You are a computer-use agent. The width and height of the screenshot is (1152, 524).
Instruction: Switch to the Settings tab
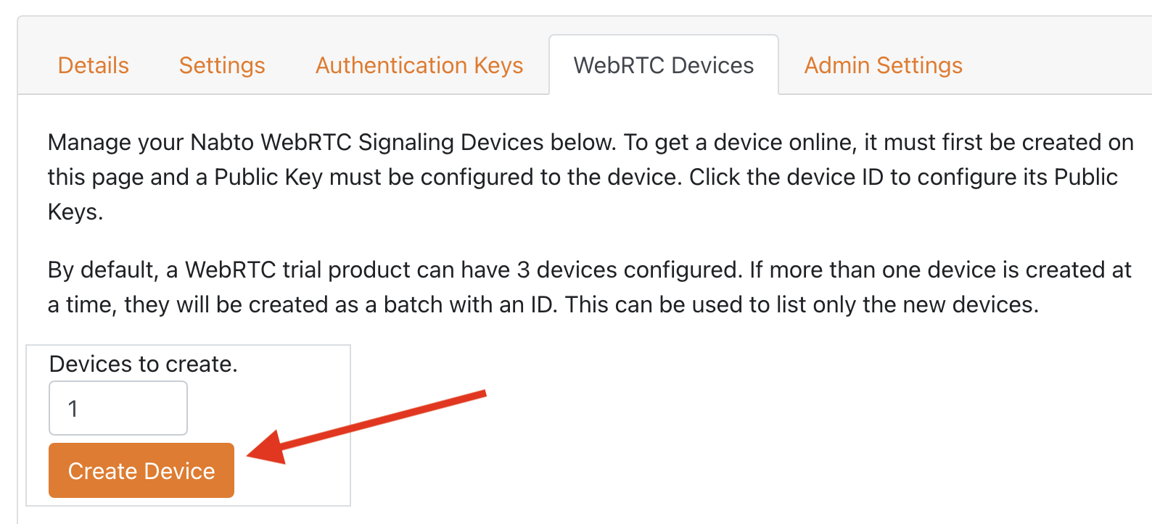[x=222, y=65]
